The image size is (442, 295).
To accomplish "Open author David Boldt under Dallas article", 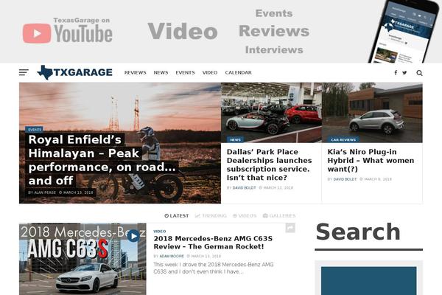I will tap(244, 188).
